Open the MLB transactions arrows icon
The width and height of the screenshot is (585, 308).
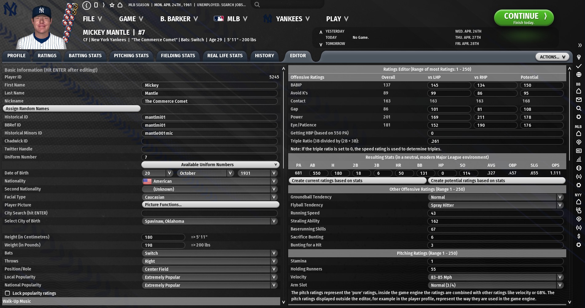579,177
